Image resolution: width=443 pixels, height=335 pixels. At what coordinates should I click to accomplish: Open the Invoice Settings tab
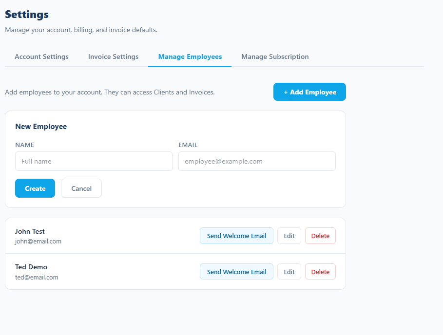coord(113,56)
